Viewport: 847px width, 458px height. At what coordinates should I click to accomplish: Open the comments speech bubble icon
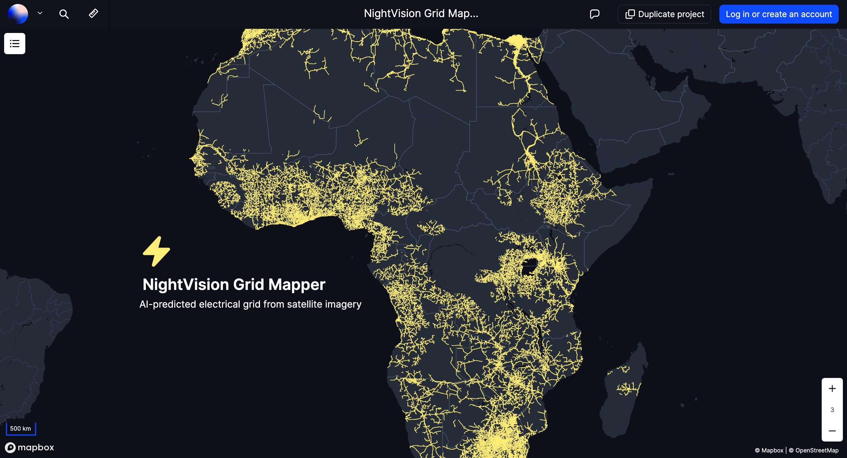(x=594, y=14)
